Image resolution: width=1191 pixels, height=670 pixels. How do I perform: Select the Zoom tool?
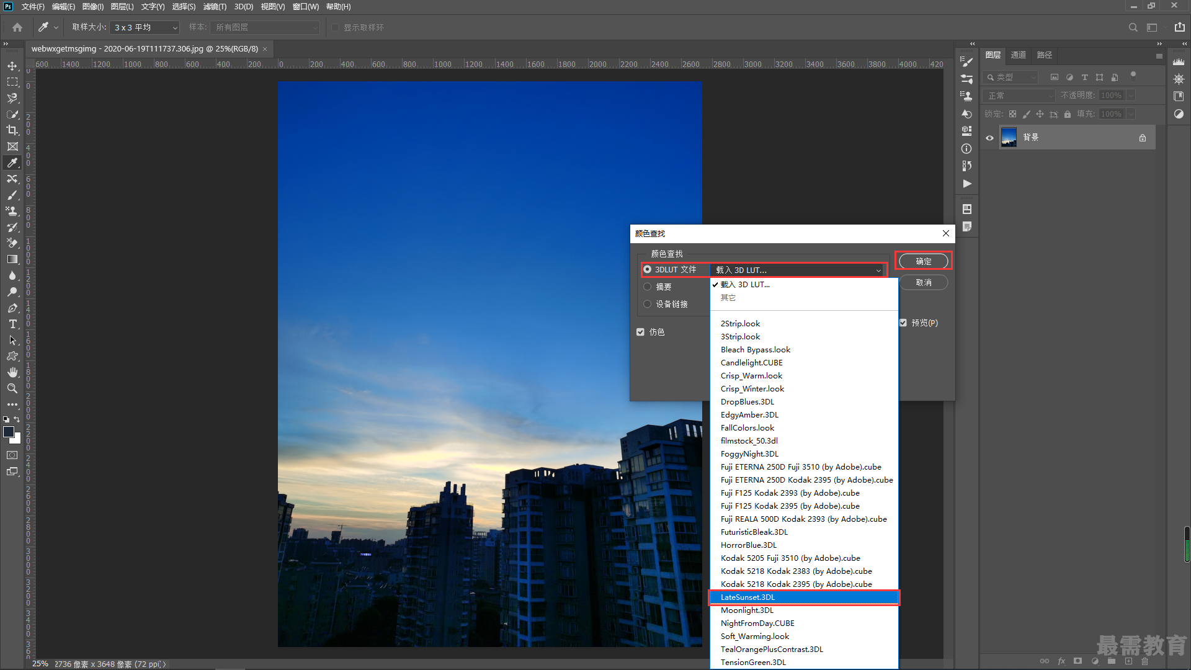12,388
